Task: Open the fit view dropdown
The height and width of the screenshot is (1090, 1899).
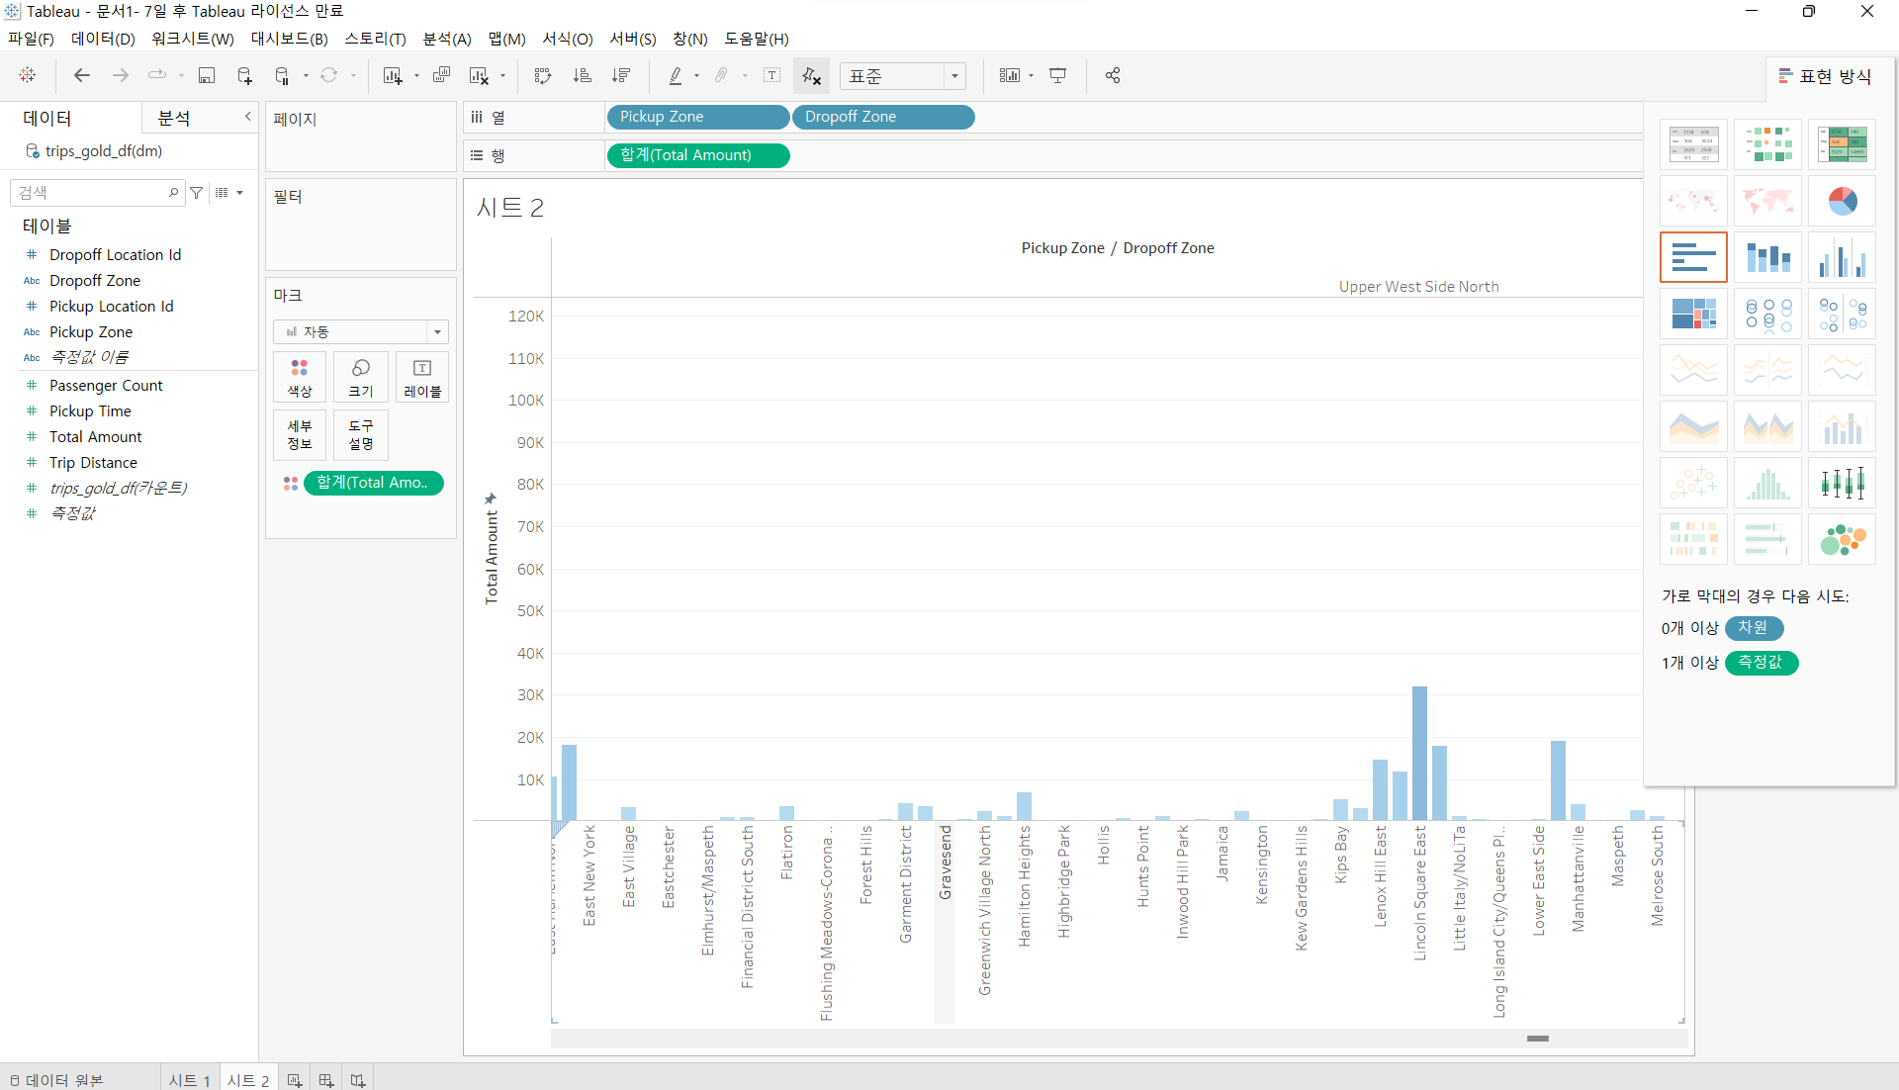Action: click(954, 76)
